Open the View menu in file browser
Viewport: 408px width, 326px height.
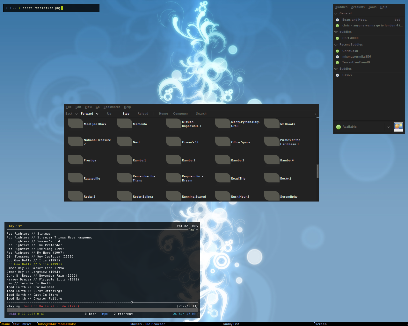[x=88, y=107]
